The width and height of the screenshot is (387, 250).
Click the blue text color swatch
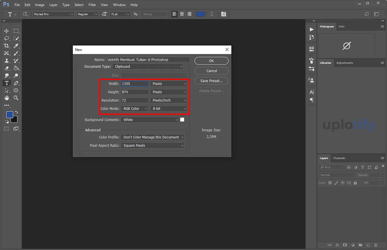pyautogui.click(x=200, y=14)
